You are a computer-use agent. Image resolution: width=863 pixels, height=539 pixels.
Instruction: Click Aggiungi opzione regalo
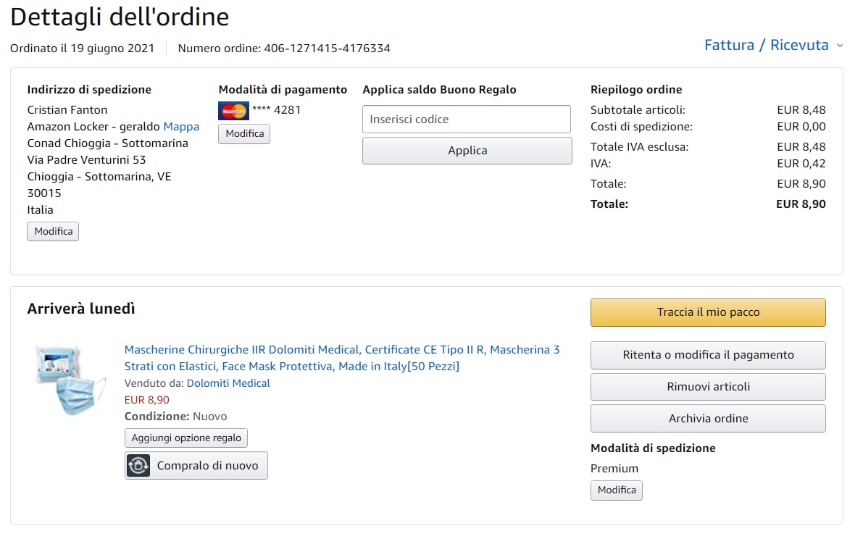(x=186, y=438)
